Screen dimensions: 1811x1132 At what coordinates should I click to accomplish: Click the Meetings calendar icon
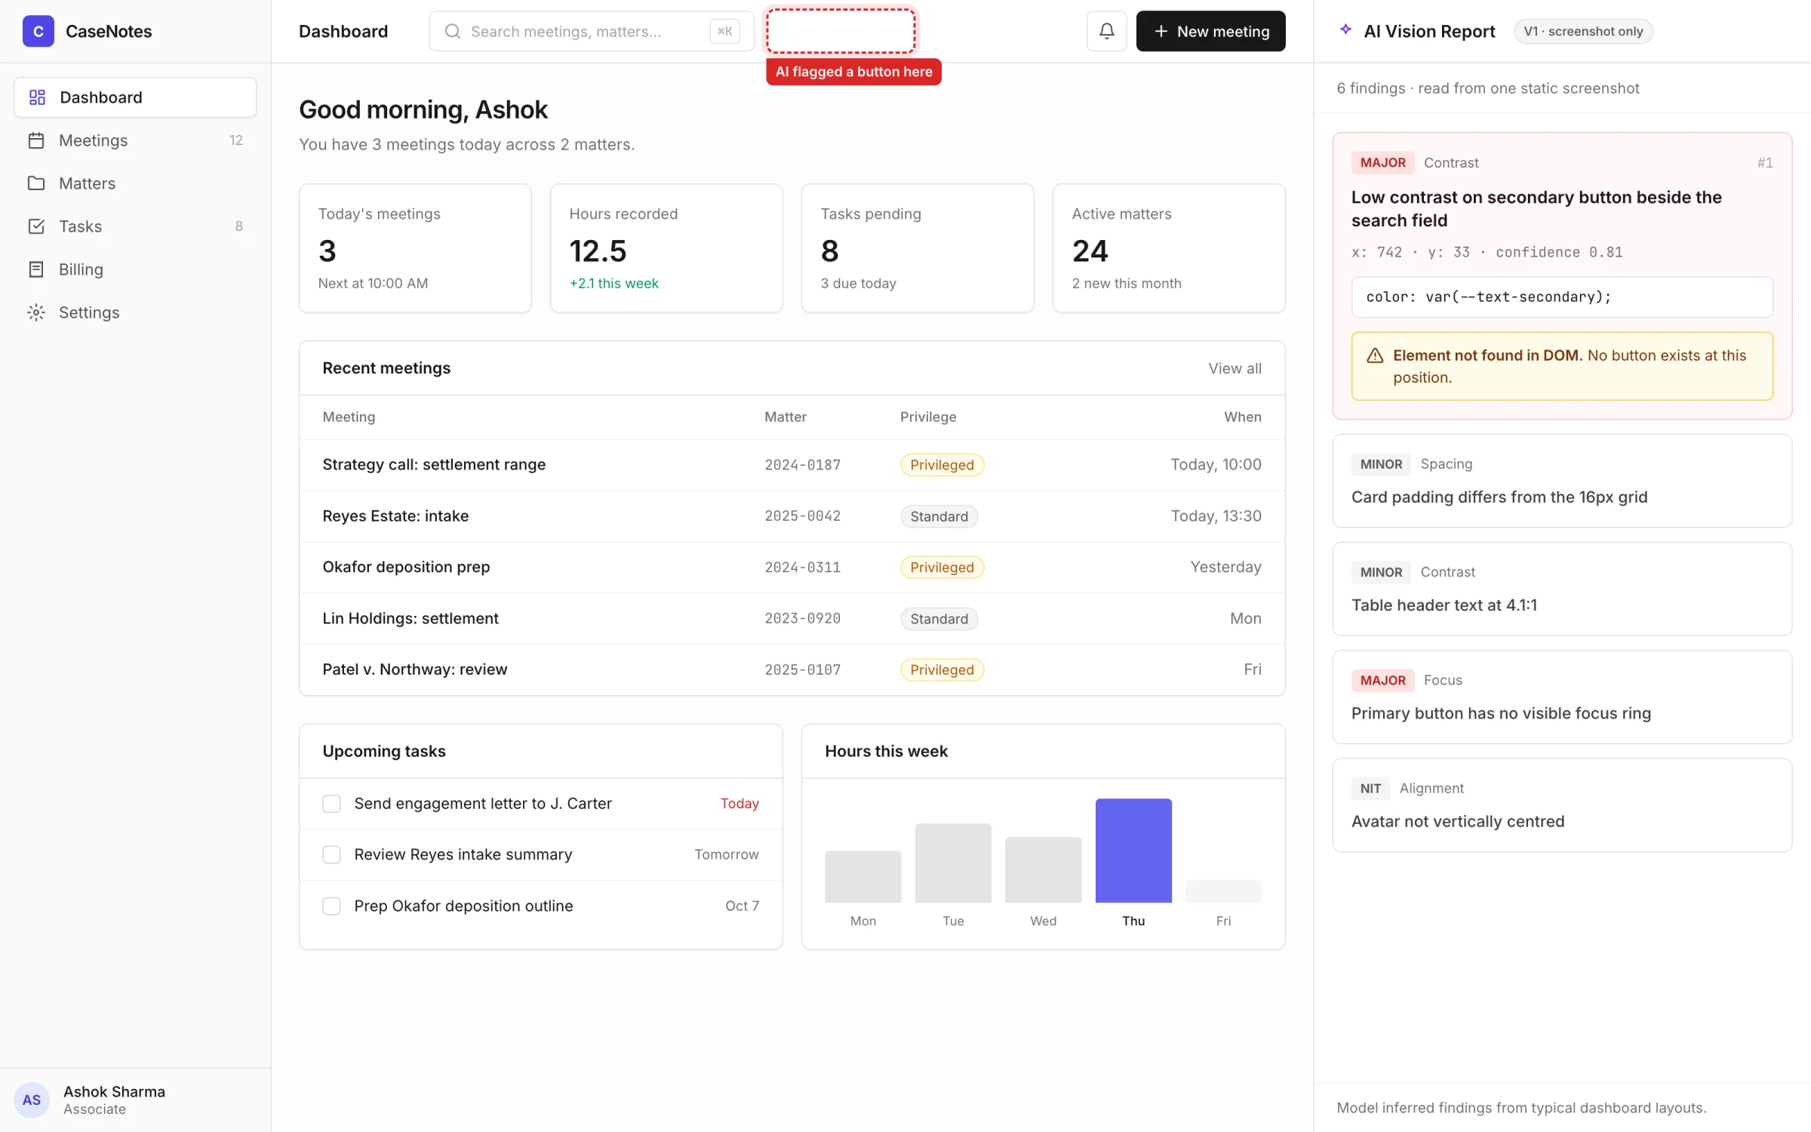click(x=36, y=140)
